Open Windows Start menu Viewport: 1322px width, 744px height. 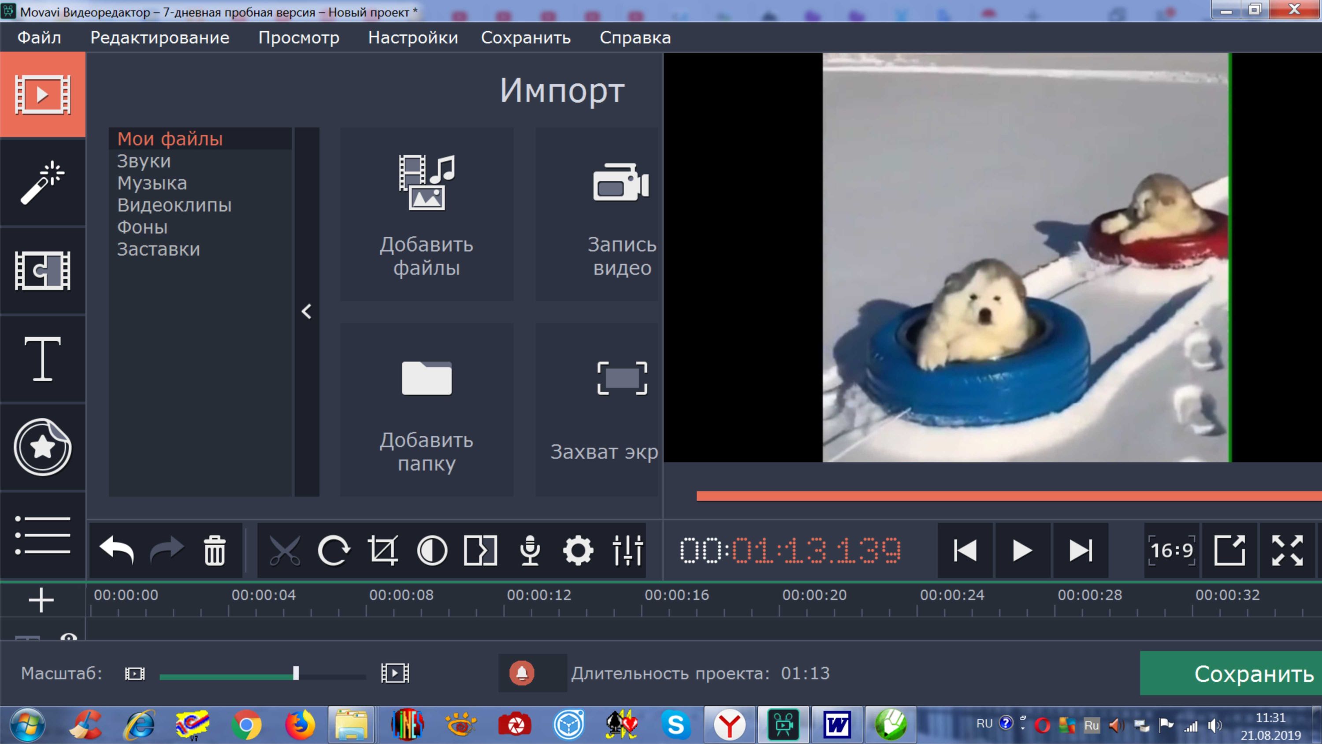coord(27,725)
